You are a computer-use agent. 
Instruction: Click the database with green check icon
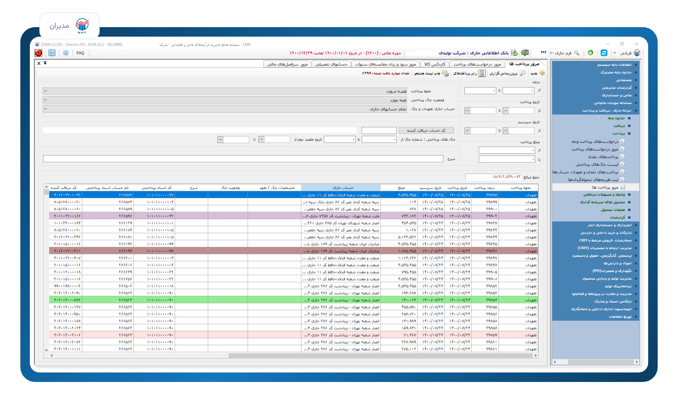tap(514, 53)
